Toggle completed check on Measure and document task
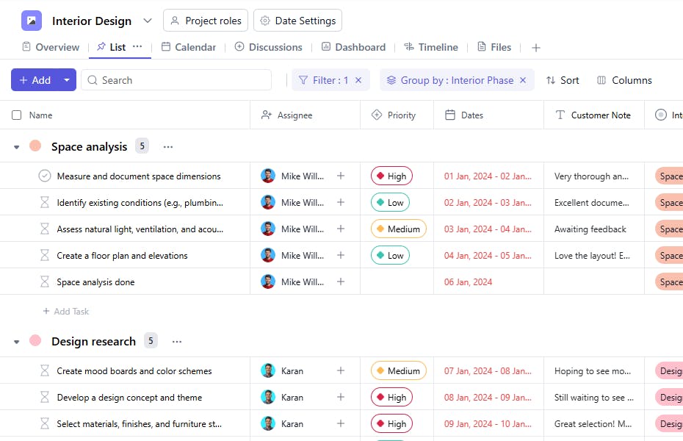 pos(45,176)
